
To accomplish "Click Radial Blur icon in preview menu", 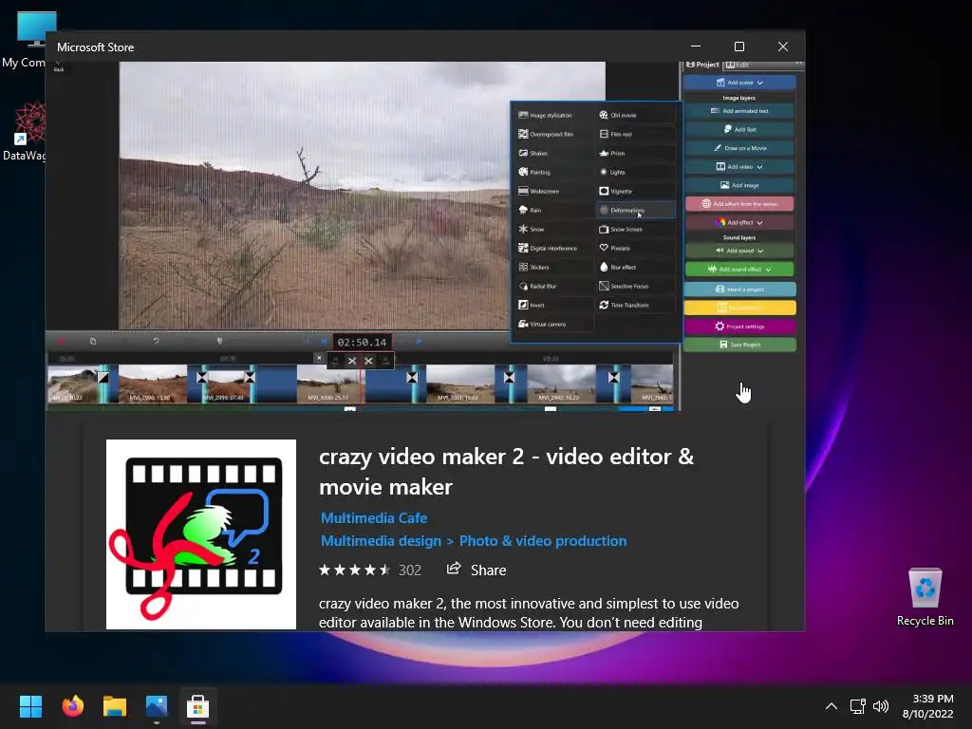I will (523, 287).
